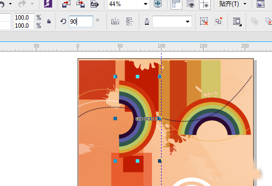Click the upper 100.0 scale factor field
272x186 pixels.
pos(24,18)
